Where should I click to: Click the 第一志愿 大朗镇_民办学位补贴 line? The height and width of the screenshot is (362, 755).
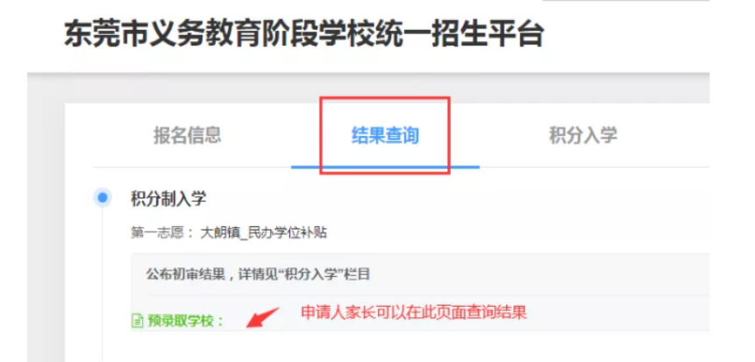(x=229, y=233)
